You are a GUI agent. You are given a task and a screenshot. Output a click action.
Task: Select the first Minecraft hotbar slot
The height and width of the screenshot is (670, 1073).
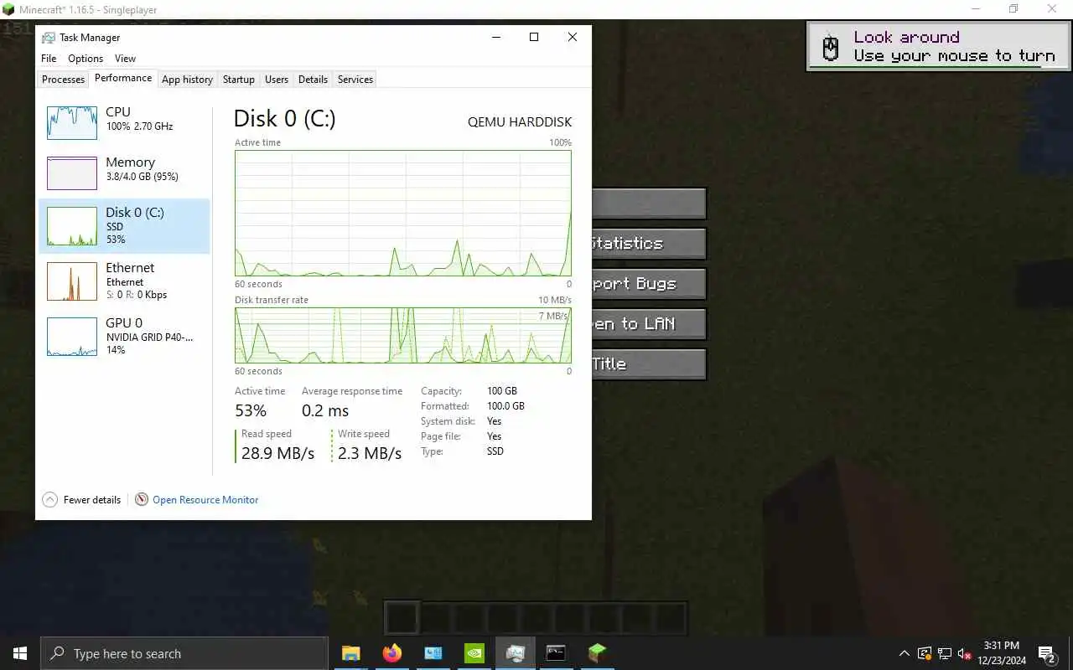pos(402,618)
